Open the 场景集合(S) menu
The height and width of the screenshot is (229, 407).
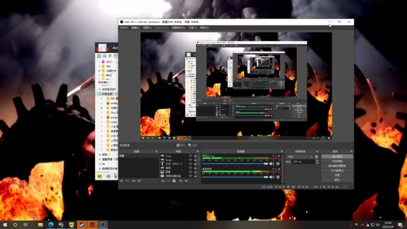click(x=178, y=27)
